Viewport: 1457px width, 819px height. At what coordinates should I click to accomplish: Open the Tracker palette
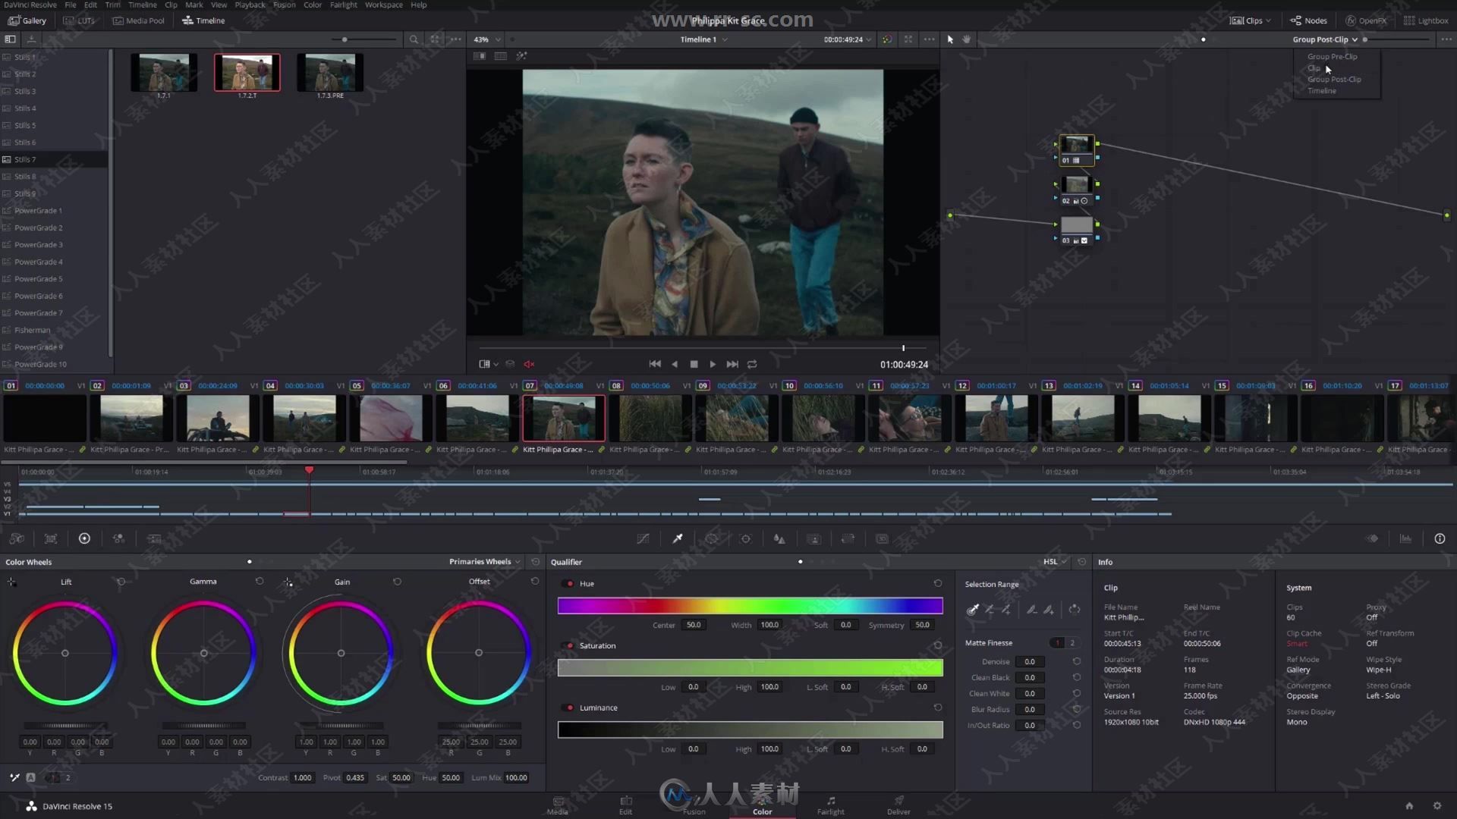[746, 538]
